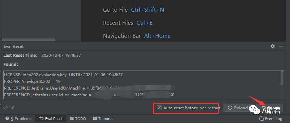The height and width of the screenshot is (123, 290).
Task: Click the vertical scrollbar of Found list
Action: [282, 78]
